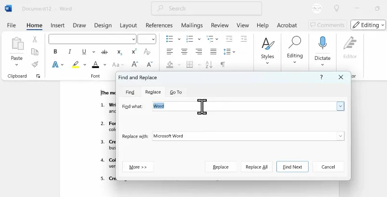Viewport: 387px width, 197px height.
Task: Toggle Italic formatting
Action: click(x=70, y=51)
